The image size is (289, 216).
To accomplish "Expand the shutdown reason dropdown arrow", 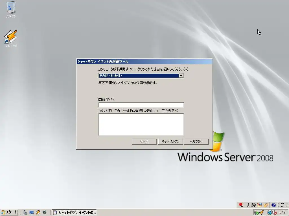I will (x=181, y=76).
